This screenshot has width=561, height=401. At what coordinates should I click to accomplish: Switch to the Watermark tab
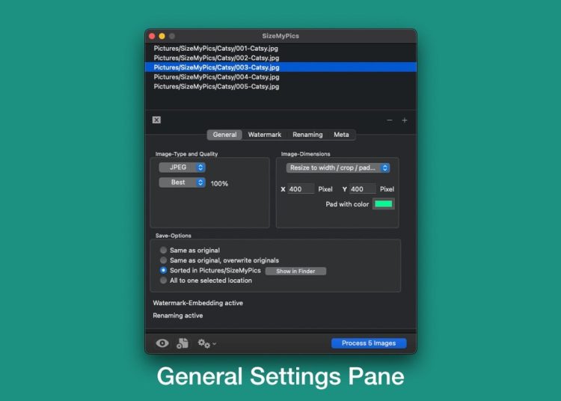(x=265, y=135)
